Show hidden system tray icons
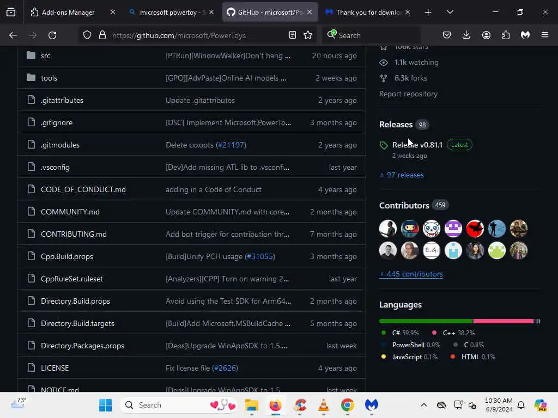 tap(423, 405)
